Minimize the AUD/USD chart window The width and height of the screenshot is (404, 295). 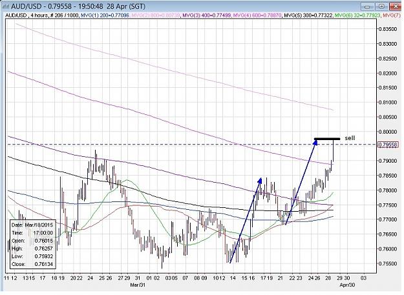click(368, 6)
